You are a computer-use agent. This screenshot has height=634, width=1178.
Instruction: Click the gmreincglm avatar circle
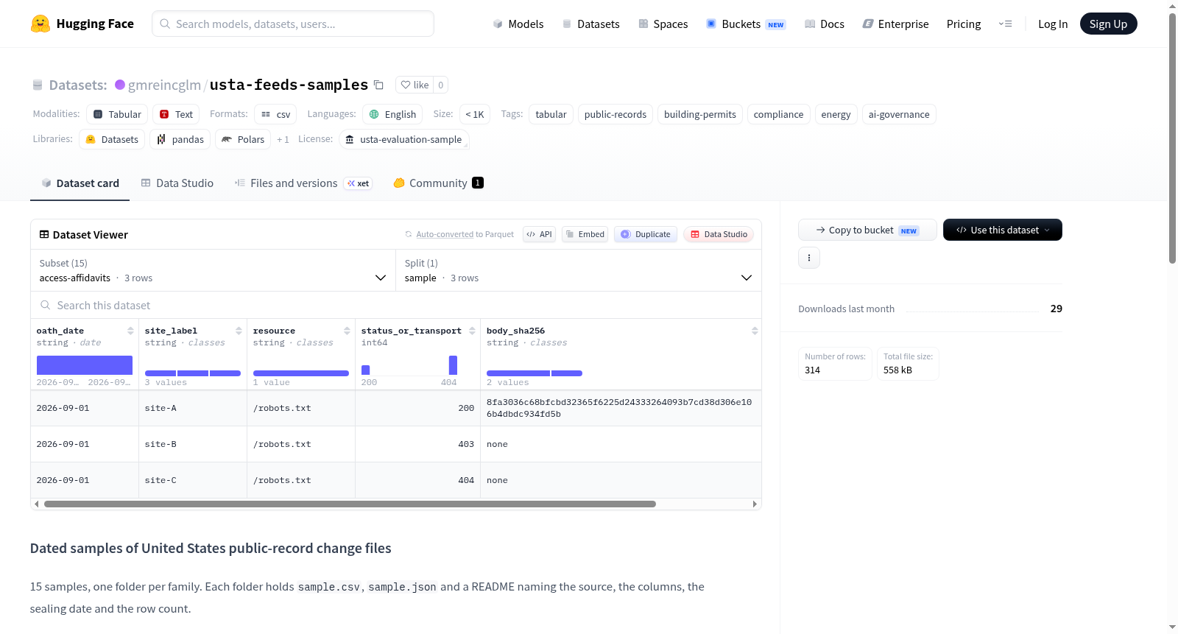click(x=120, y=85)
